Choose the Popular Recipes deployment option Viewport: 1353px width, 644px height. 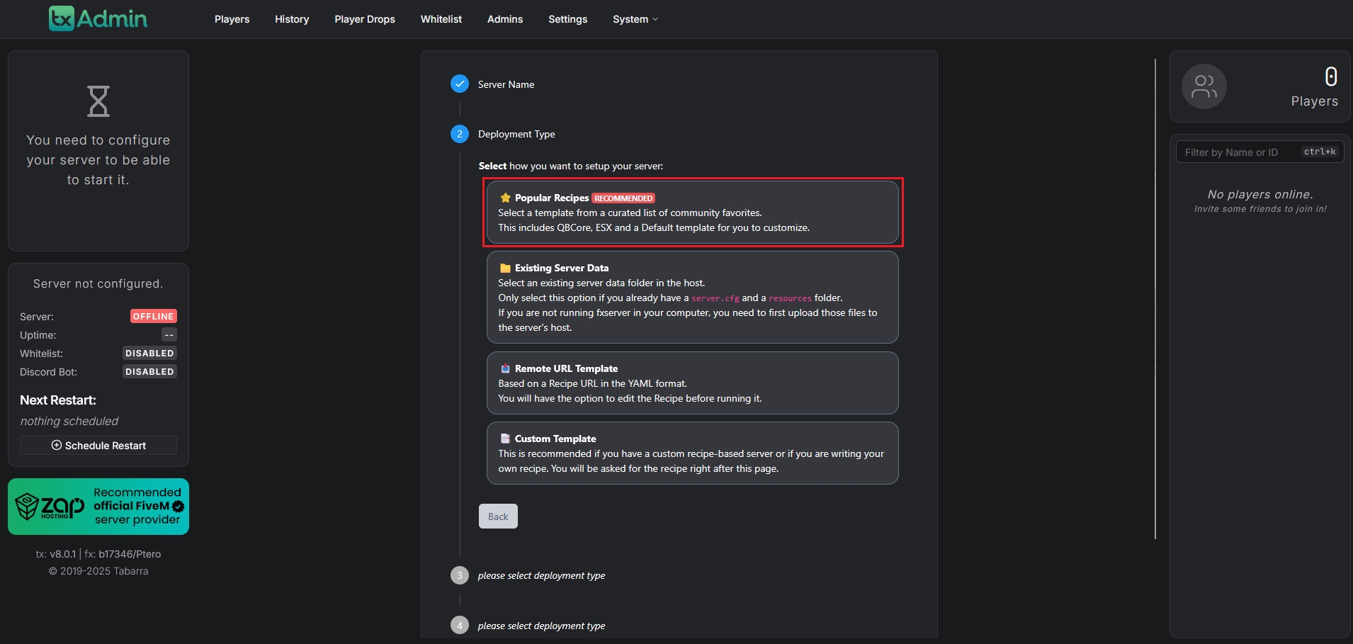pyautogui.click(x=692, y=213)
